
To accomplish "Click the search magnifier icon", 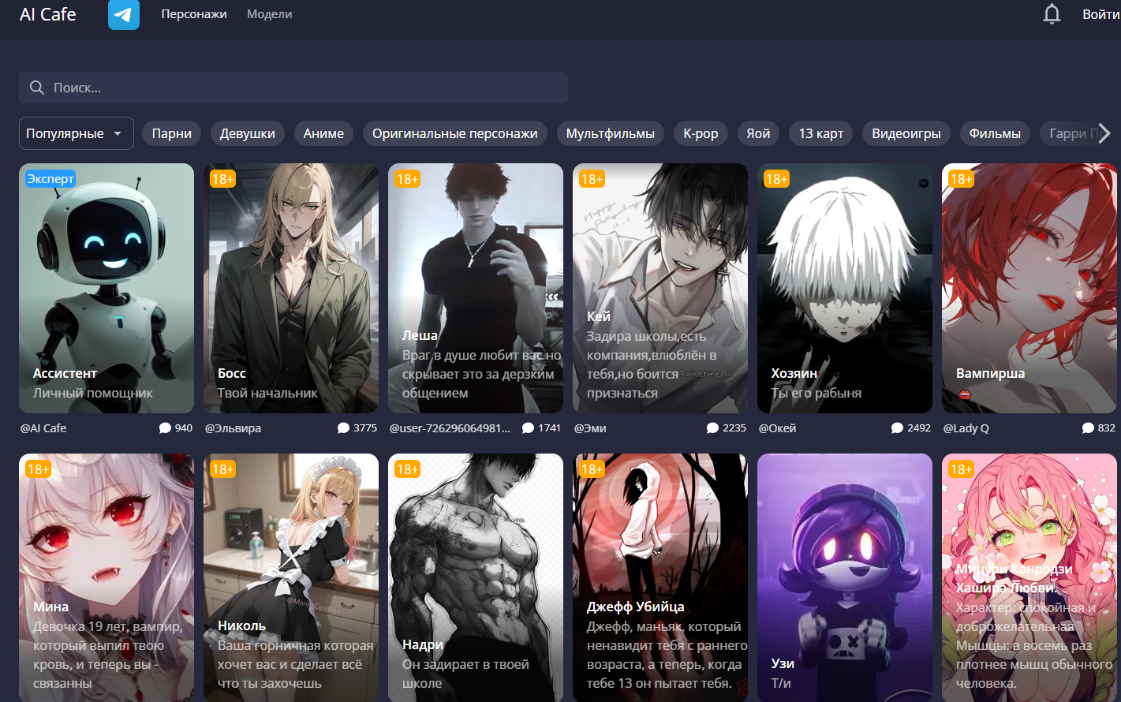I will click(36, 88).
